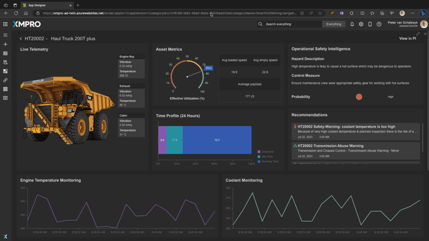This screenshot has width=429, height=241.
Task: Click the mobile device icon in header
Action: click(x=370, y=24)
